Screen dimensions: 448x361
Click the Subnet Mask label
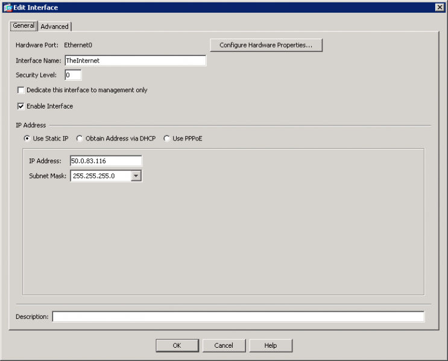click(x=48, y=176)
